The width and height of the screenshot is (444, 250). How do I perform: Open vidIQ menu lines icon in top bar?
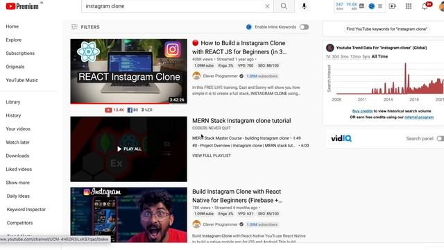click(x=380, y=6)
